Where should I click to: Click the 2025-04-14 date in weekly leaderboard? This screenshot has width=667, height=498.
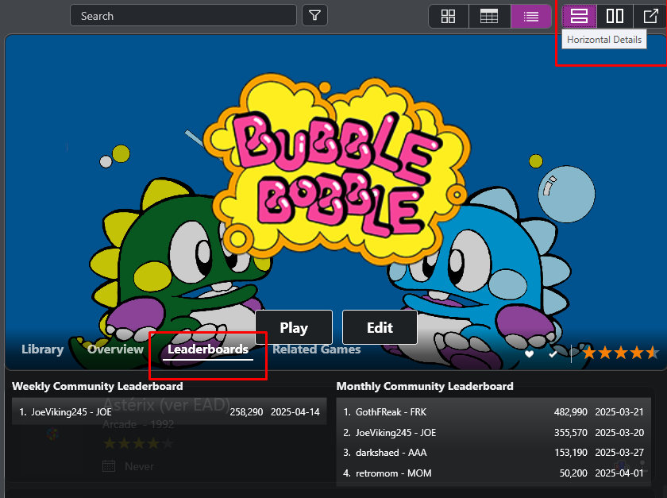tap(295, 412)
